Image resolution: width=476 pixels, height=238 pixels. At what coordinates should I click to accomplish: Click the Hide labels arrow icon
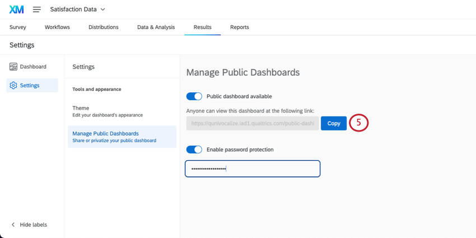pos(13,225)
